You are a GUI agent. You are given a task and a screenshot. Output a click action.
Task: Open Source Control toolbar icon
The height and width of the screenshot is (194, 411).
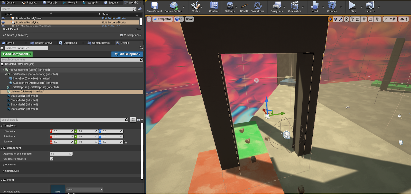click(x=173, y=7)
